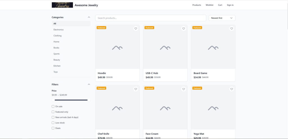Click the price range slider minimum handle
This screenshot has height=139, width=288.
point(53,100)
